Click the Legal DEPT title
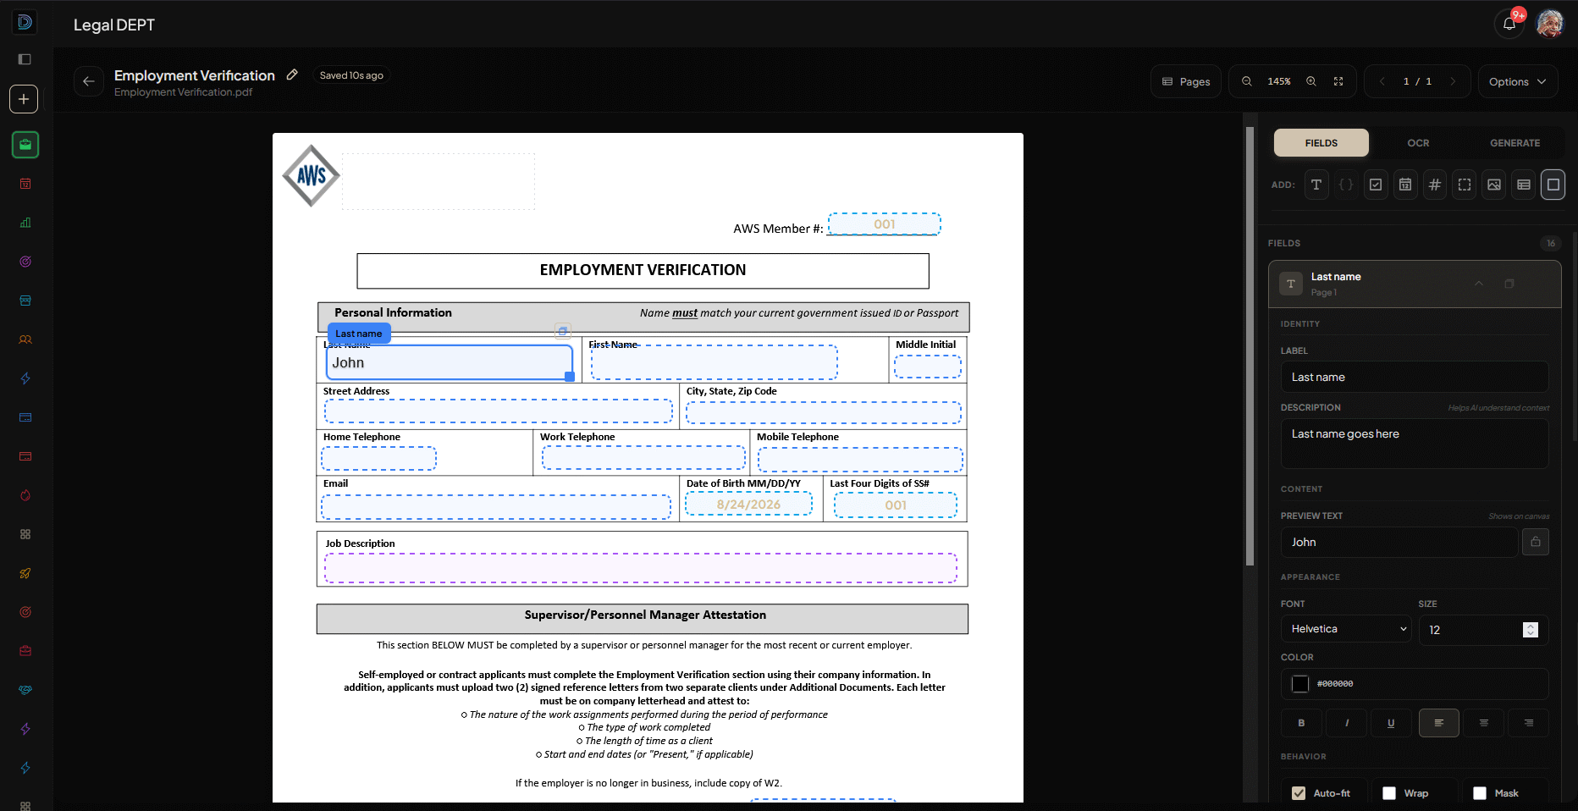This screenshot has height=811, width=1578. pyautogui.click(x=114, y=25)
